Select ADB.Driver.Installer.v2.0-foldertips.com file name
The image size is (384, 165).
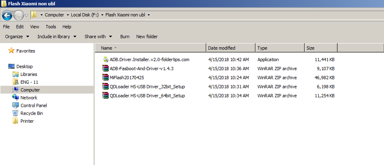(x=149, y=60)
